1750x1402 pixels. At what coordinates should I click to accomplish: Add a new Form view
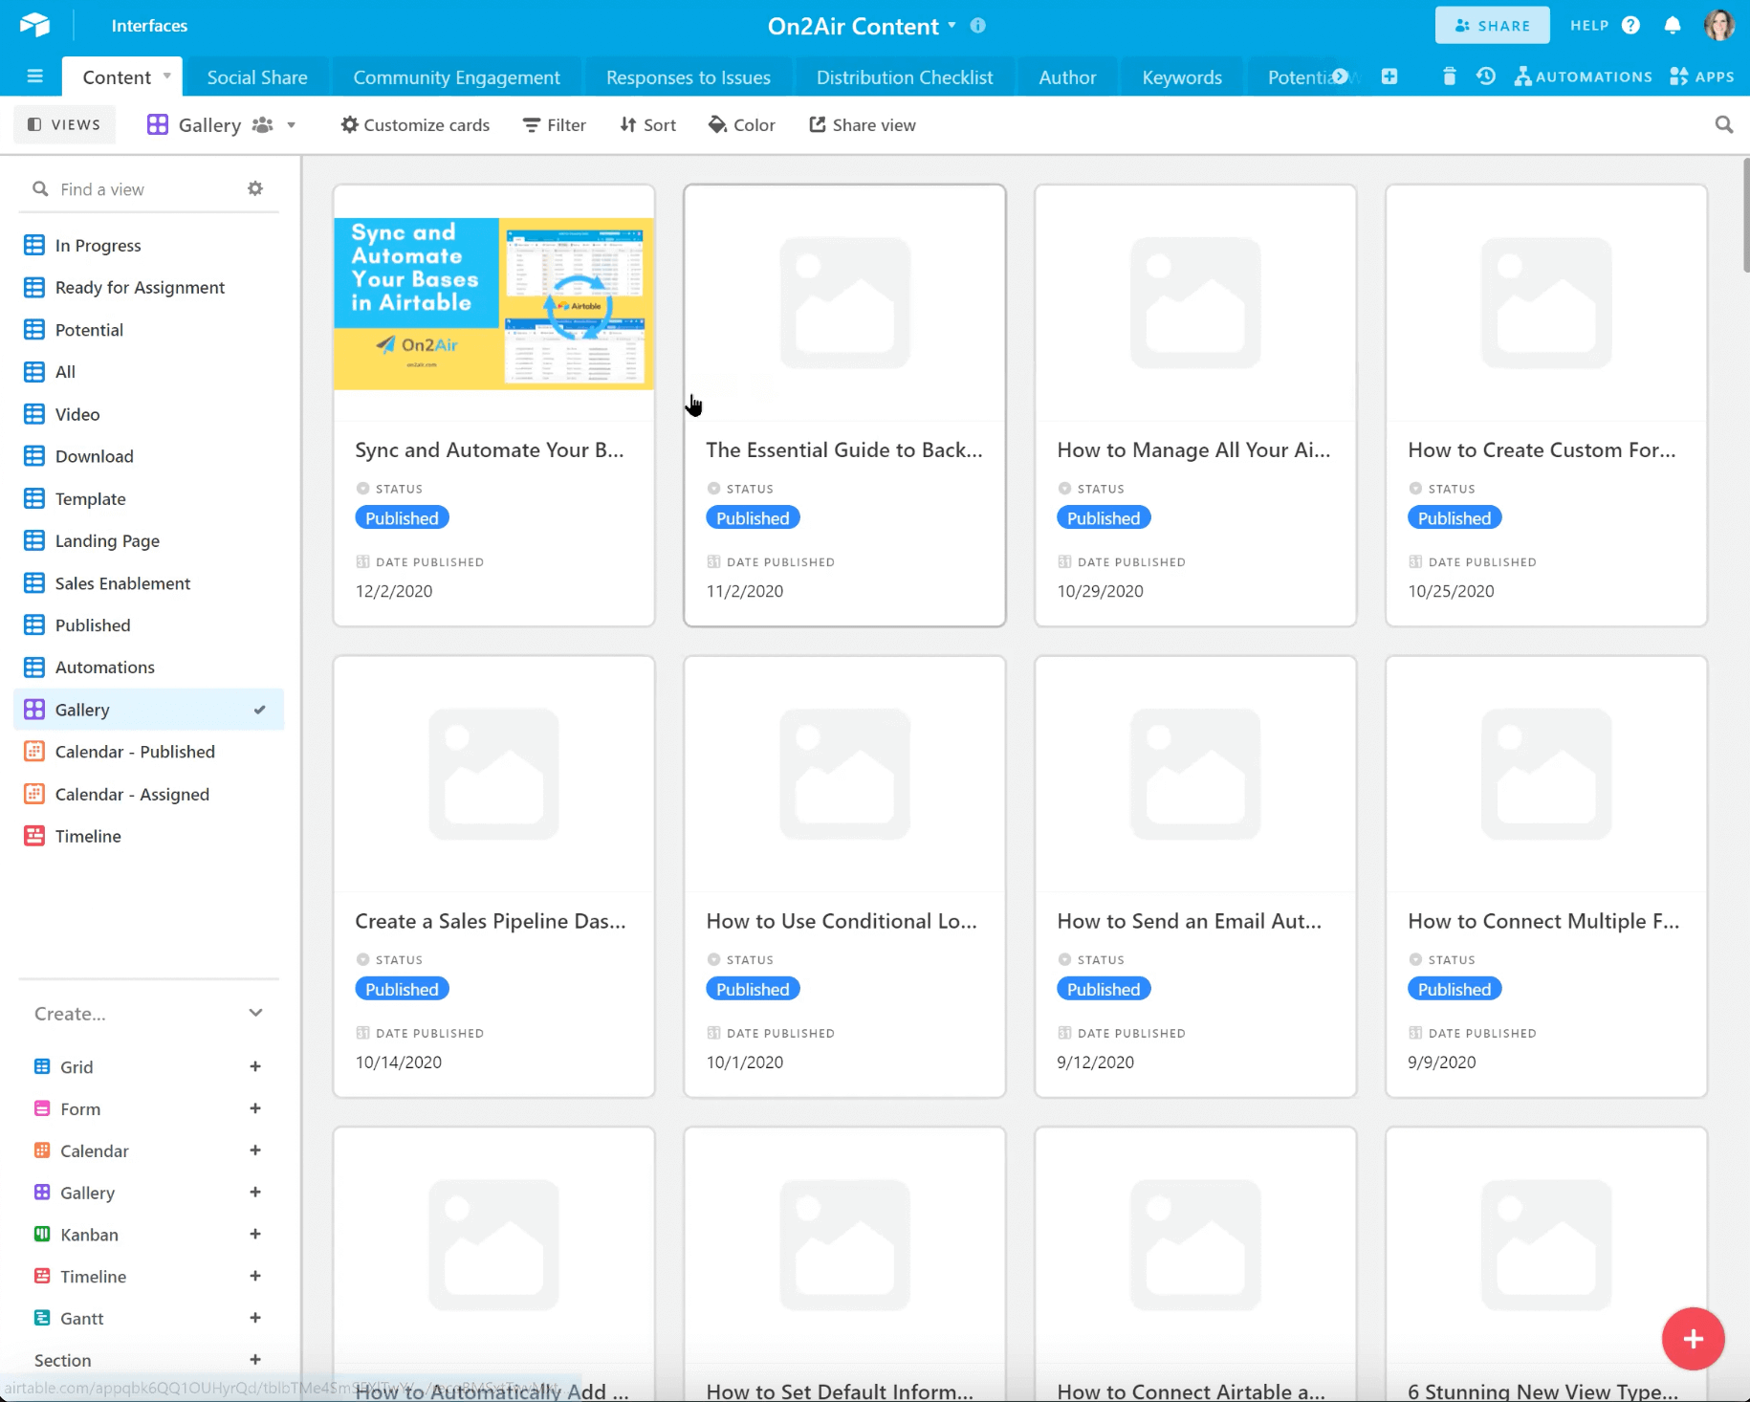click(255, 1108)
